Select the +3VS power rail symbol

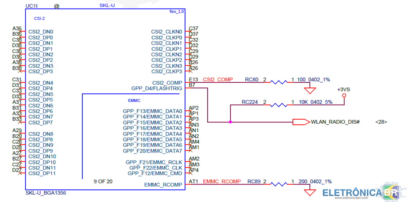[344, 95]
